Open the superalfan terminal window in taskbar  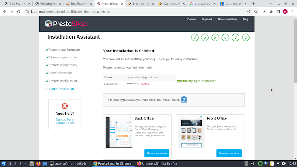[x=69, y=164]
